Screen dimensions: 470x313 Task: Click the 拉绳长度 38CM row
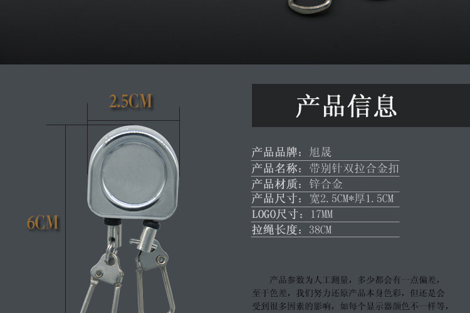click(x=325, y=230)
